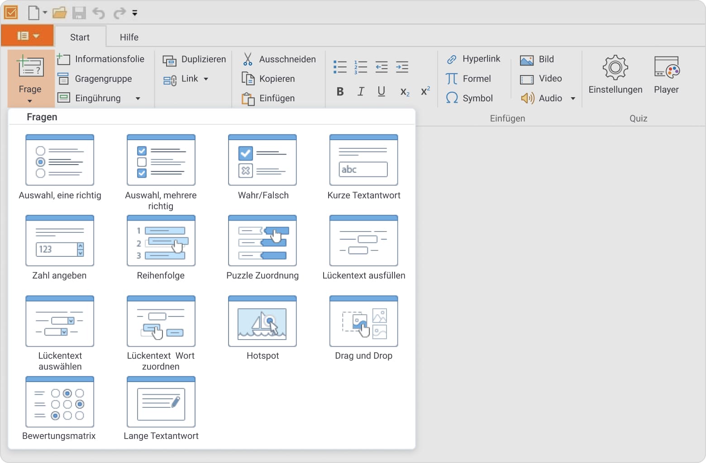Apply subscript formatting
The width and height of the screenshot is (706, 463).
click(404, 92)
